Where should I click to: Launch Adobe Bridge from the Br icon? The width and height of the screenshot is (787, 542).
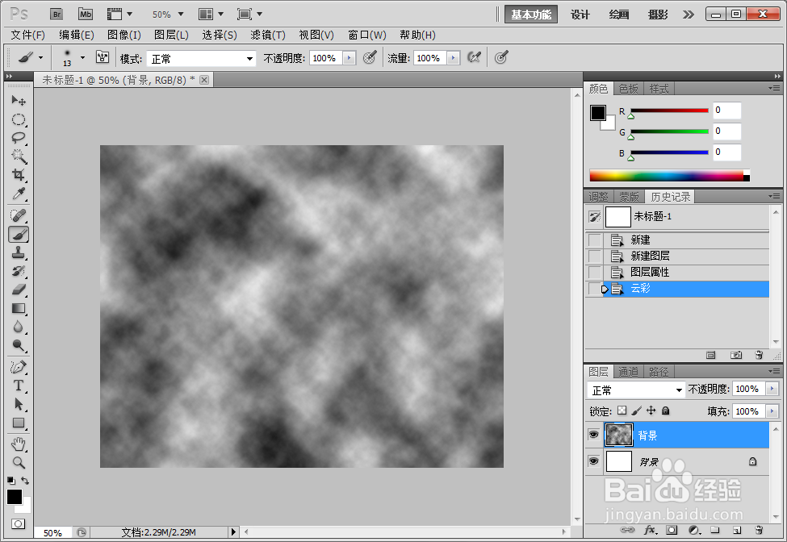click(57, 14)
